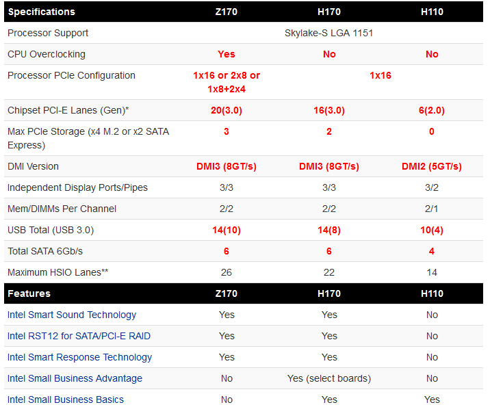Click the 'Processor Support' row label
Image resolution: width=490 pixels, height=420 pixels.
click(48, 33)
